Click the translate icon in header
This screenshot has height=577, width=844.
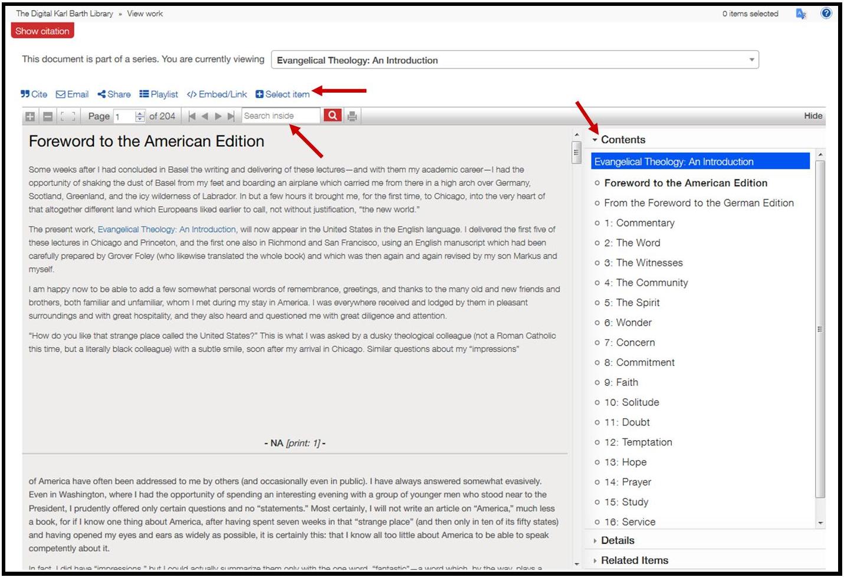coord(801,14)
